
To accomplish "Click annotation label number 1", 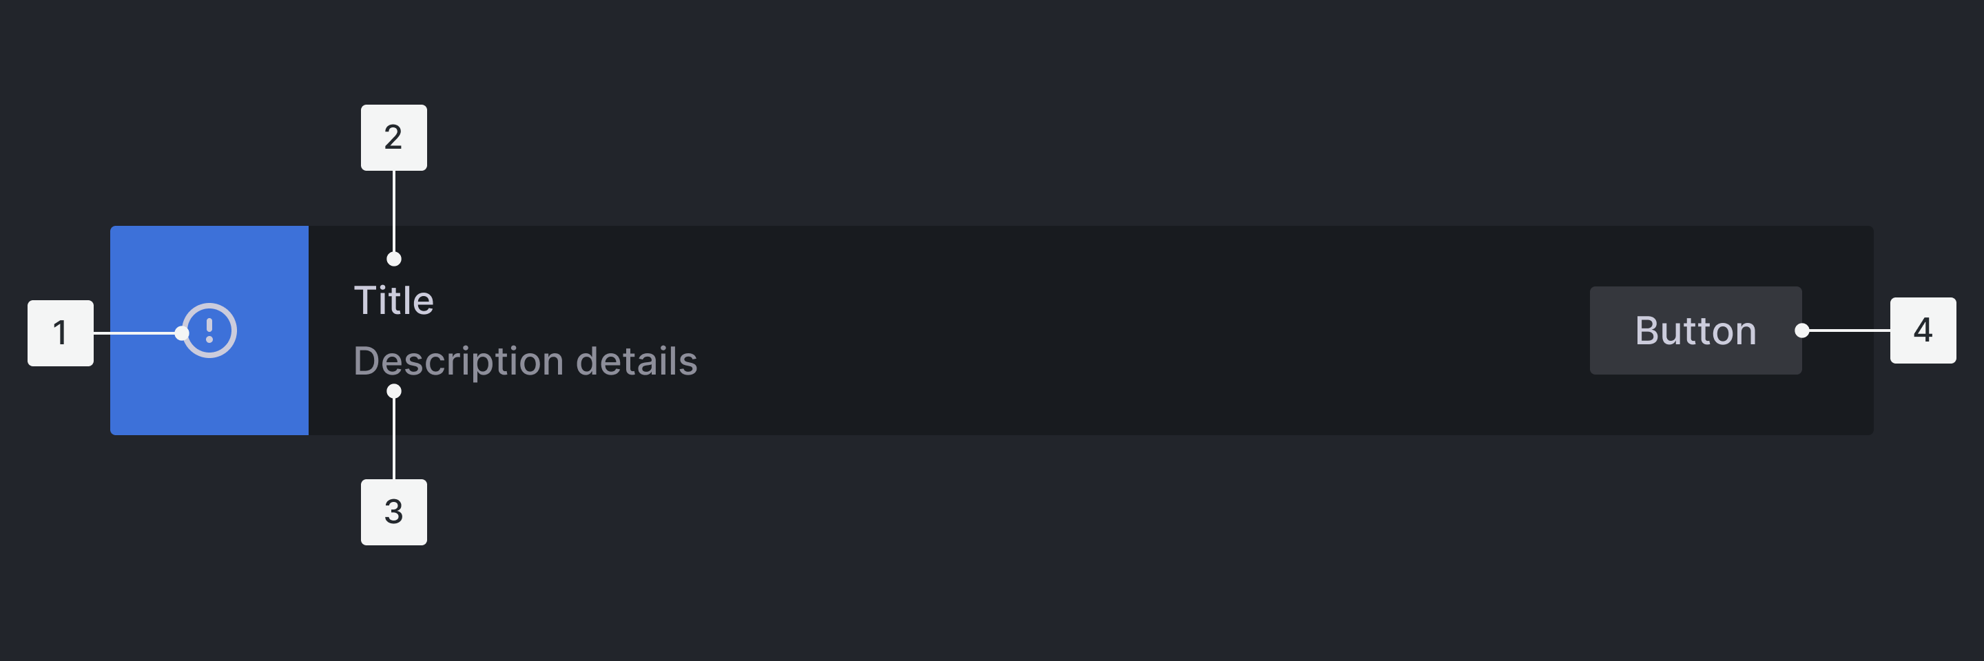I will coord(60,333).
